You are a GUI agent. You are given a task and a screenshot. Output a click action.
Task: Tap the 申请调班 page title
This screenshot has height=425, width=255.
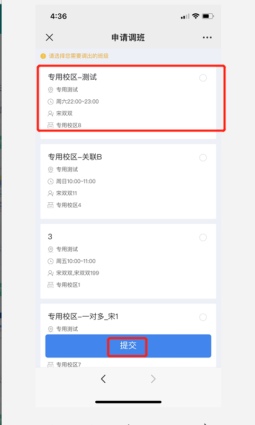[128, 37]
